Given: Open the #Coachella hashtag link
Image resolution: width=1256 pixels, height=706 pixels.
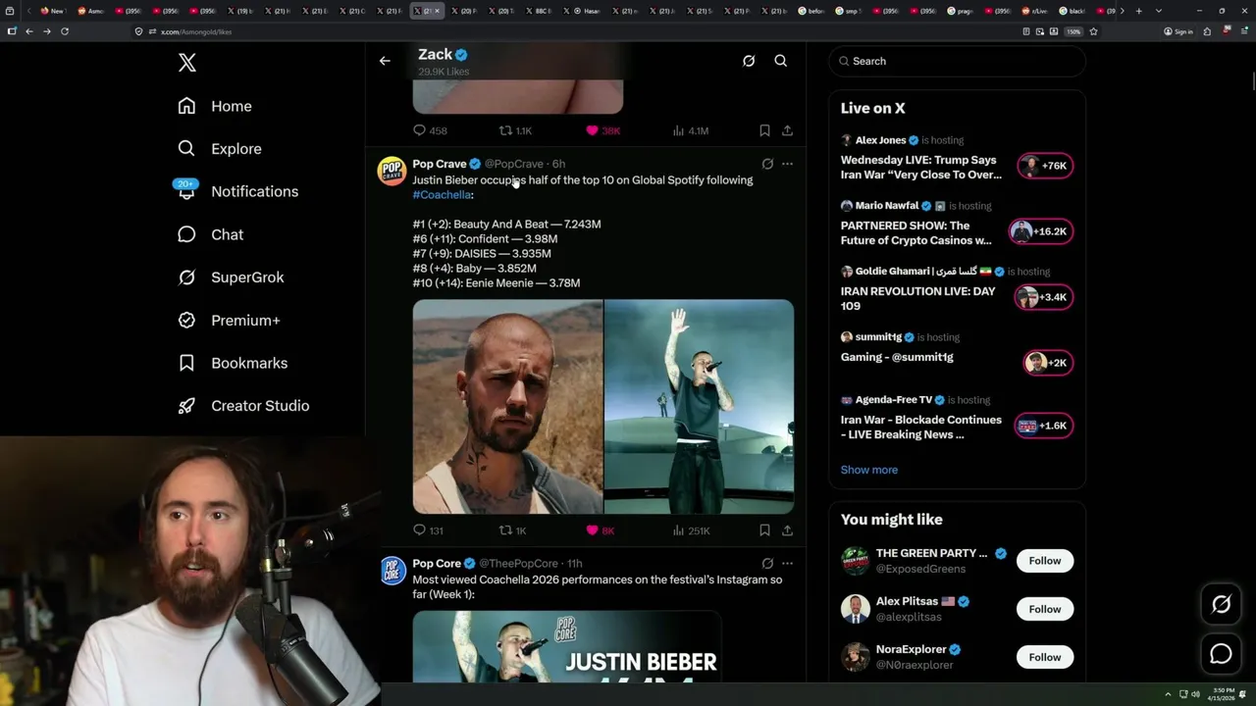Looking at the screenshot, I should click(x=442, y=195).
